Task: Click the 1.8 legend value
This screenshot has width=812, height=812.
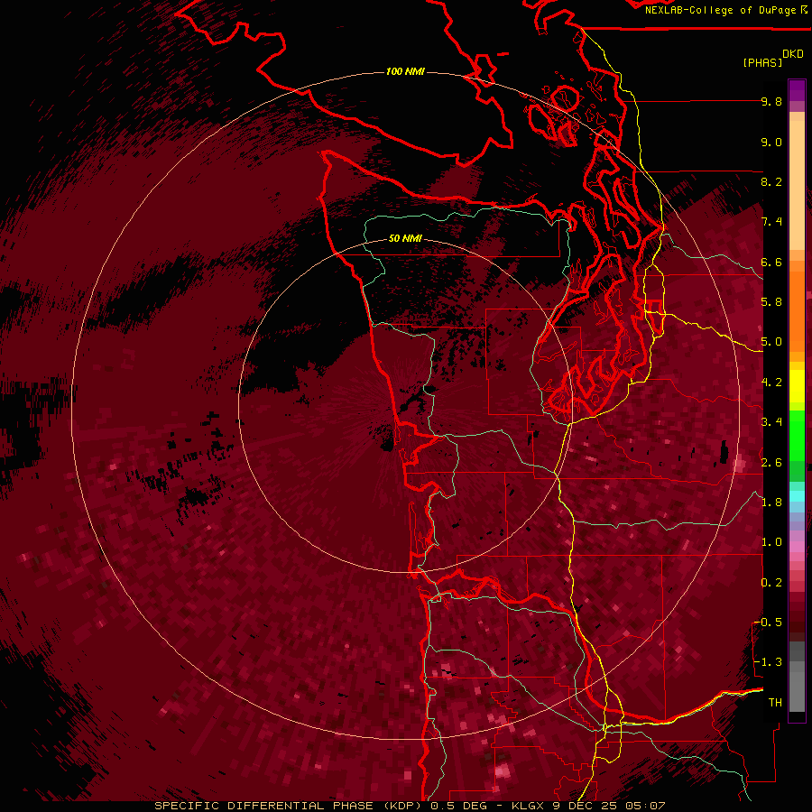Action: 771,503
